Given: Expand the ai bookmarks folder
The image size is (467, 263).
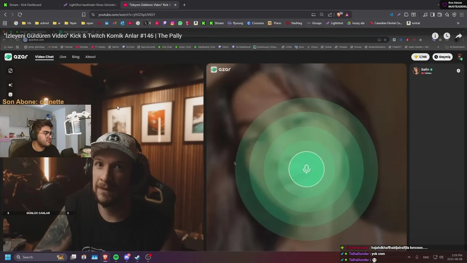Looking at the screenshot, I should coord(57,23).
